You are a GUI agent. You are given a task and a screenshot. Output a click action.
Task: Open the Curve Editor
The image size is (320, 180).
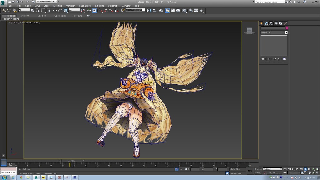pos(172,10)
